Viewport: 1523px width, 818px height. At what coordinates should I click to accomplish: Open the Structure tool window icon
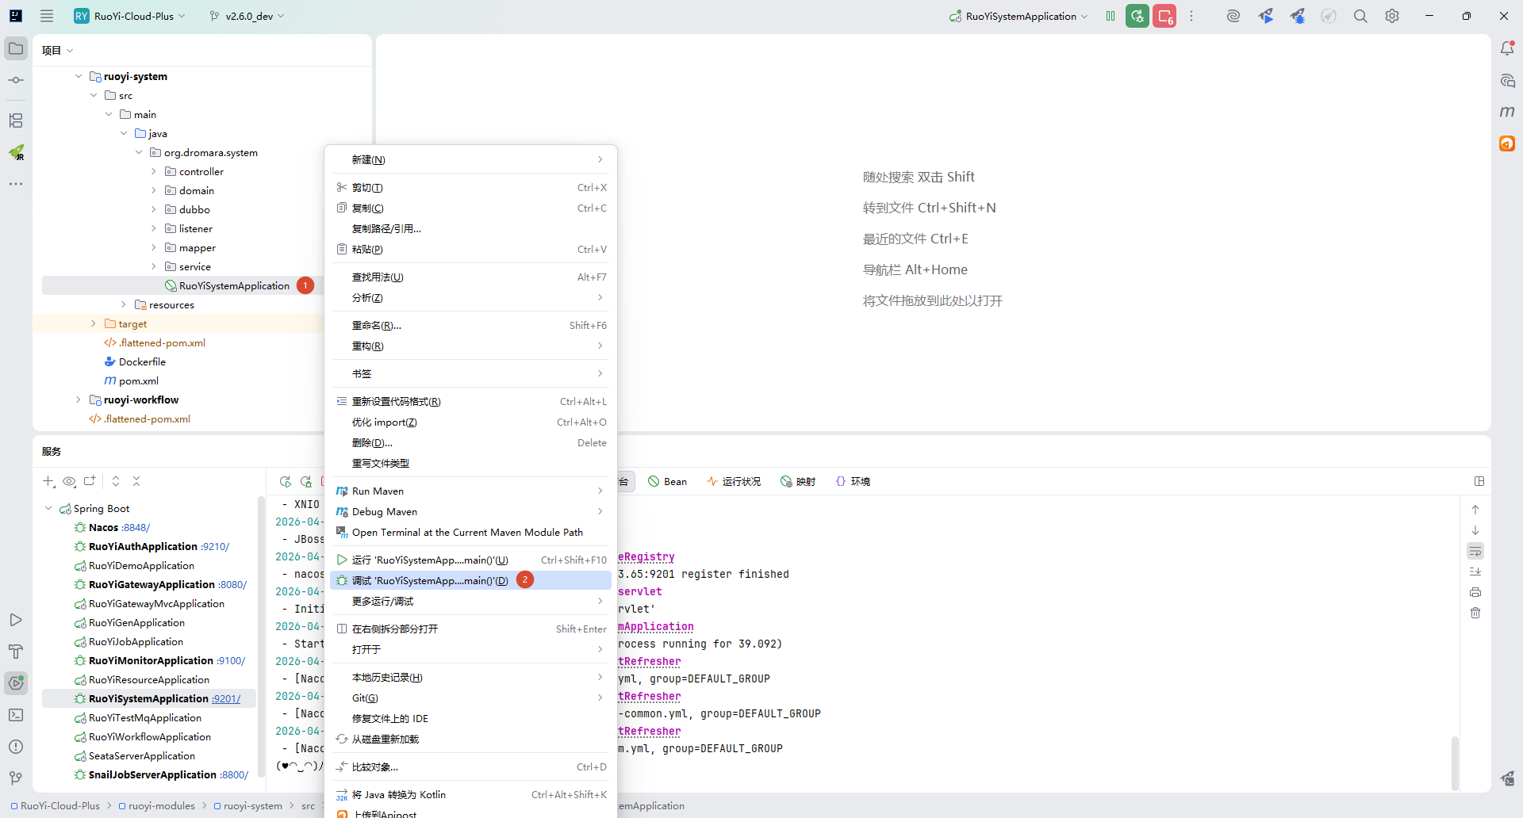tap(16, 120)
